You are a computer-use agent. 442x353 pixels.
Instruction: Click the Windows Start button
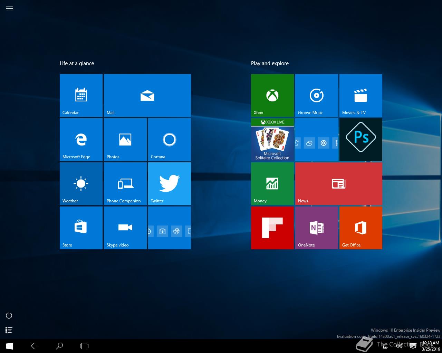tap(10, 346)
